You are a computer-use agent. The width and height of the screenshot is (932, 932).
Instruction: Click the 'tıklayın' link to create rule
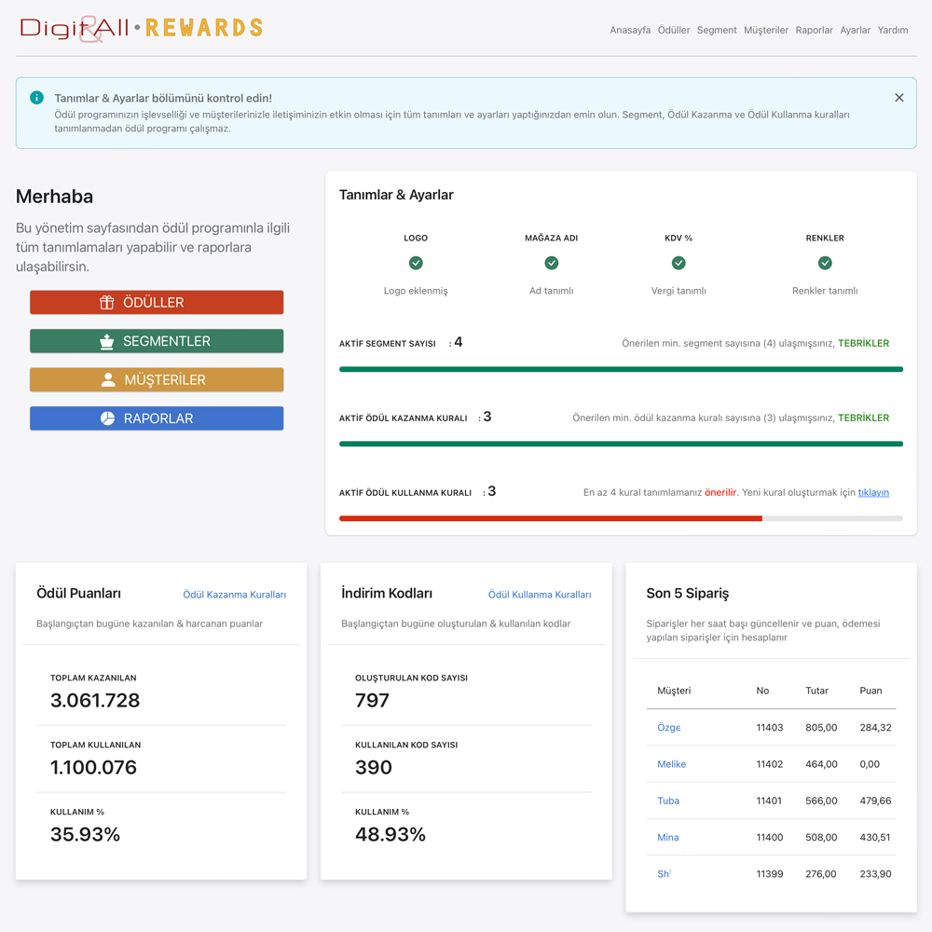tap(873, 492)
